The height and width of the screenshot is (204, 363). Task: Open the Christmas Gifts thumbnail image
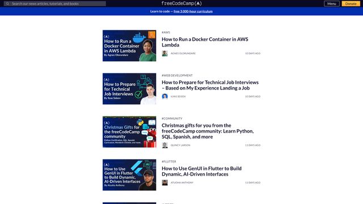tap(129, 132)
